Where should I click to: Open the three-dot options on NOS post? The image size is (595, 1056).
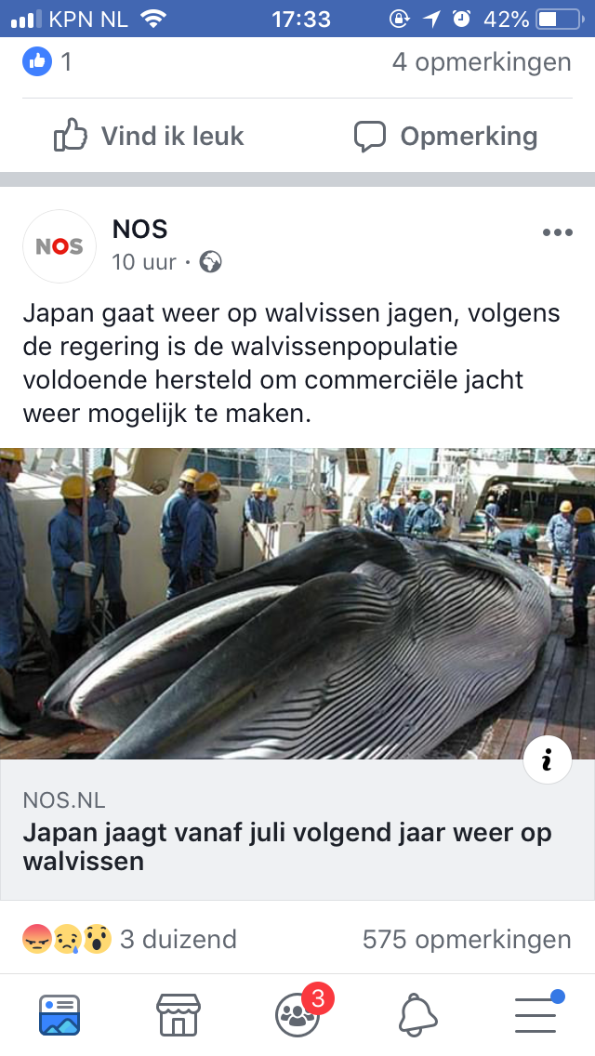557,232
